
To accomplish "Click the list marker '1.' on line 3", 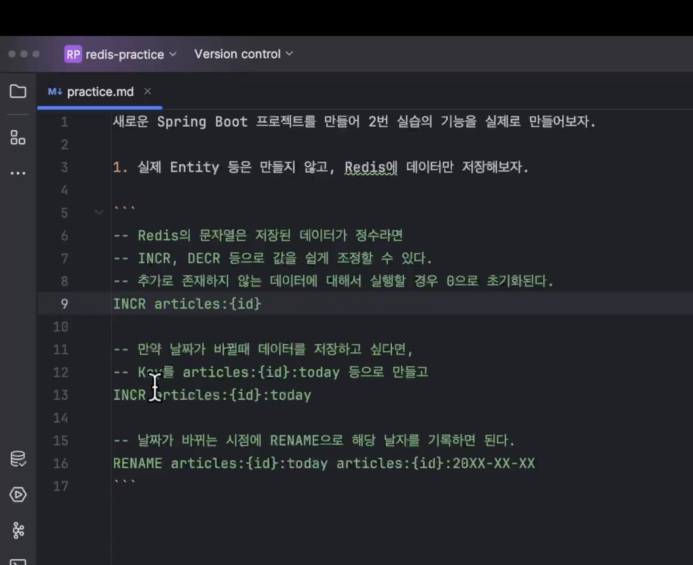I will (120, 167).
